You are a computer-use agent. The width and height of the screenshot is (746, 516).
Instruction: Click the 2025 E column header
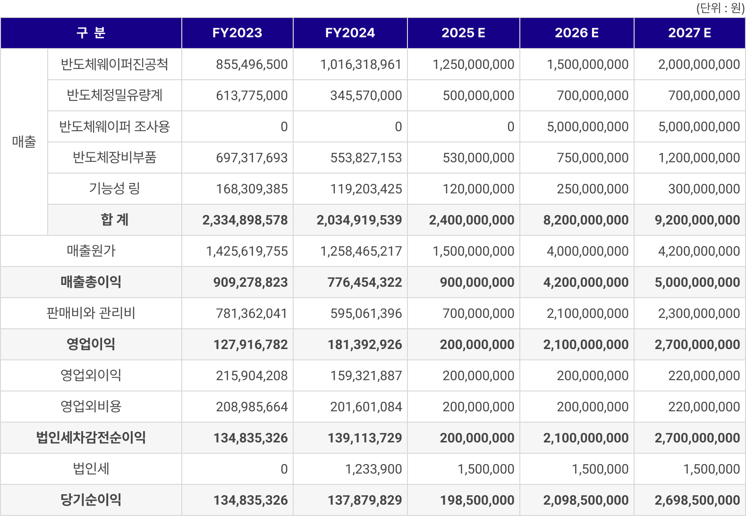coord(463,33)
